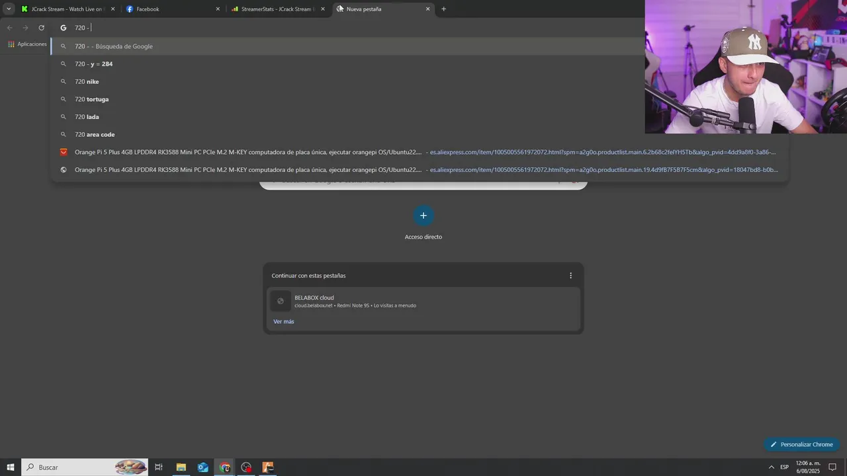Screen dimensions: 847x476
Task: Choose suggestion '720 area code'
Action: [x=420, y=134]
